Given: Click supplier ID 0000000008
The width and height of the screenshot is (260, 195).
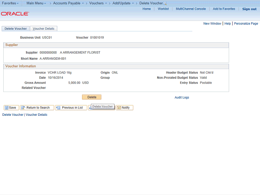Looking at the screenshot, I should coord(48,52).
